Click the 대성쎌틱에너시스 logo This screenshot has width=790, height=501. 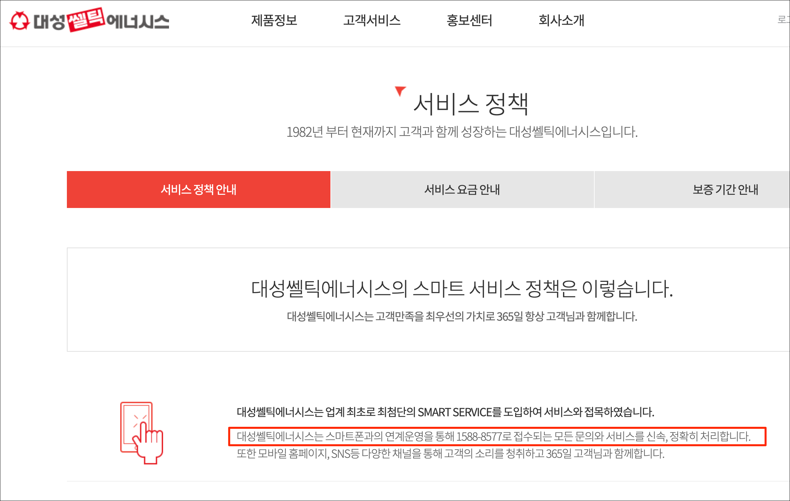(89, 20)
